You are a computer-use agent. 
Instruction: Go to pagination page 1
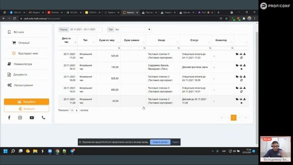233,118
